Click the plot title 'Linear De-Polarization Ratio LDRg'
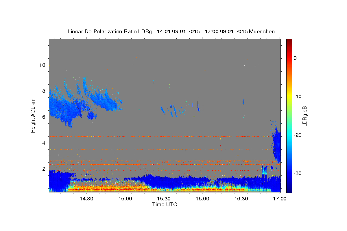 pyautogui.click(x=110, y=31)
